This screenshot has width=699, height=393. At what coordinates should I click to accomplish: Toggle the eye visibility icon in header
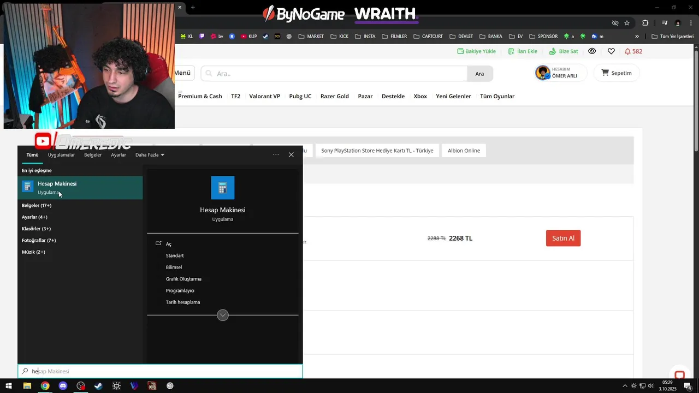tap(592, 51)
